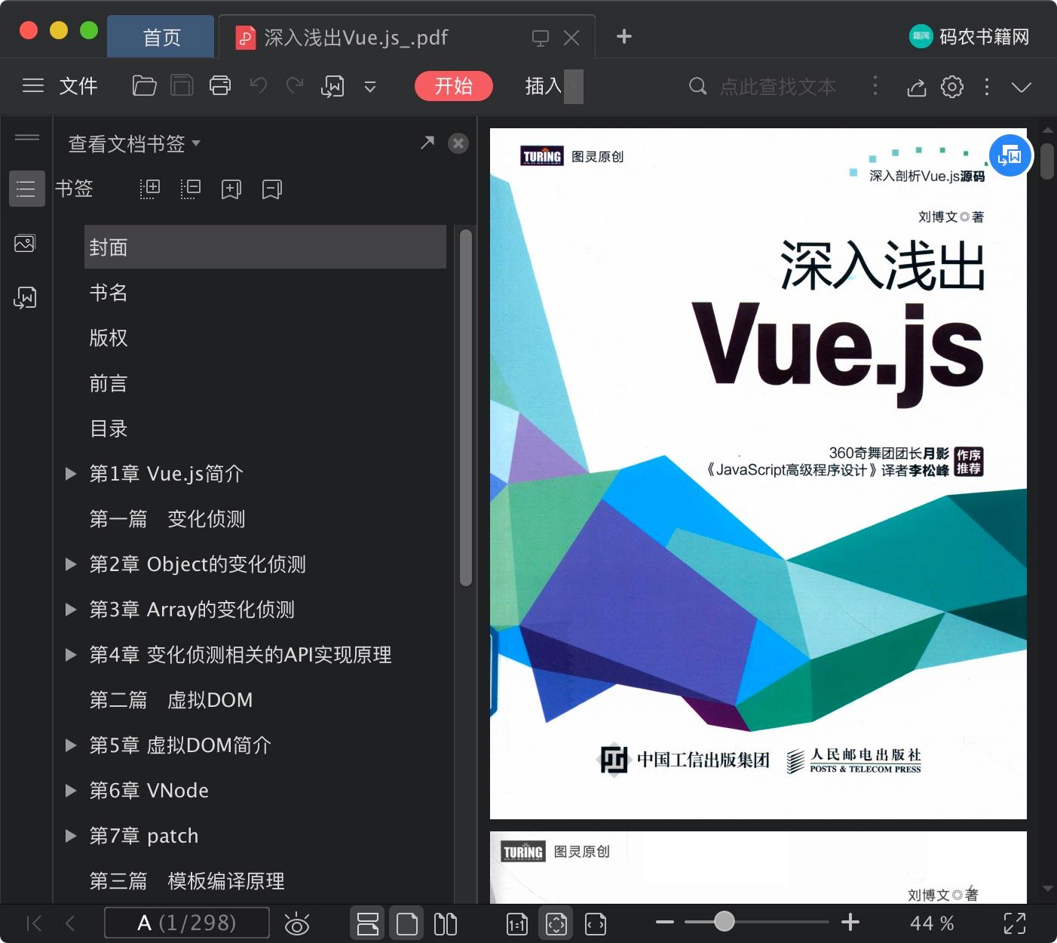Expand 第1章 Vue.js简介
The image size is (1057, 943).
[x=71, y=474]
